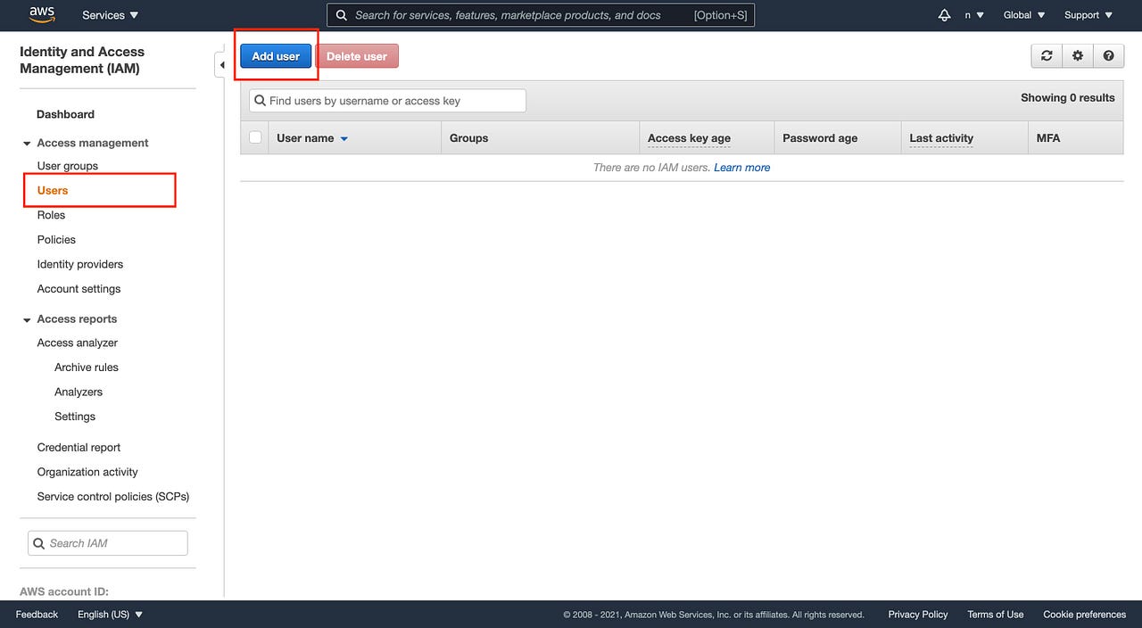The image size is (1142, 628).
Task: Click the Delete user button
Action: pyautogui.click(x=357, y=56)
